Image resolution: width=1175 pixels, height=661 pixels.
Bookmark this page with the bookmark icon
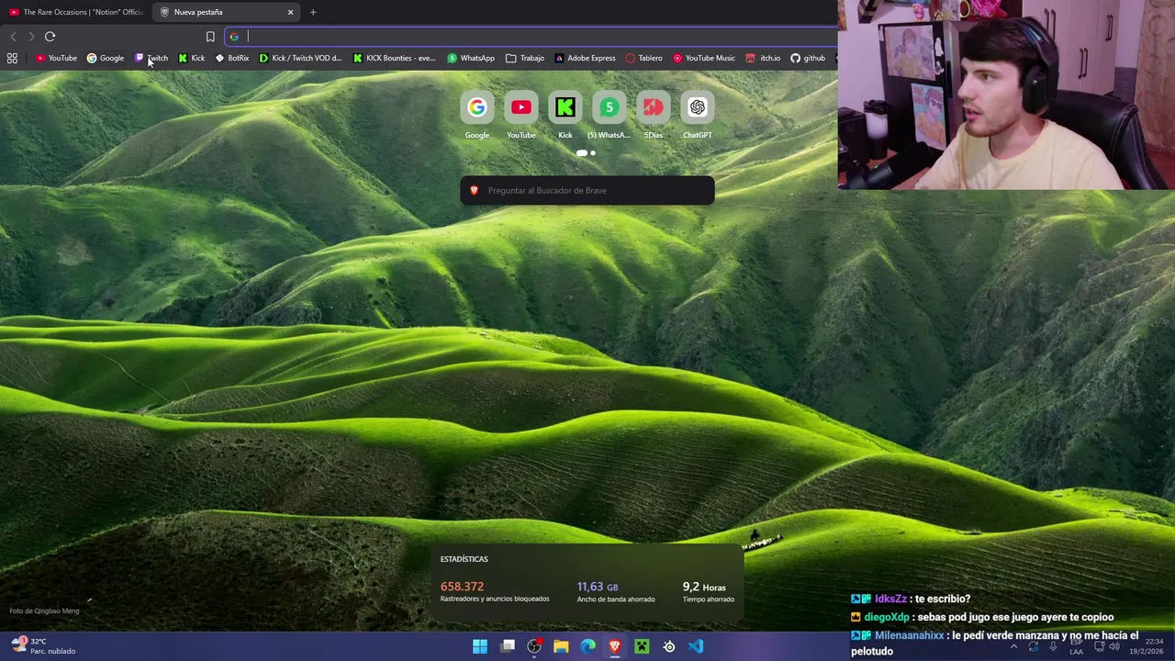(210, 37)
